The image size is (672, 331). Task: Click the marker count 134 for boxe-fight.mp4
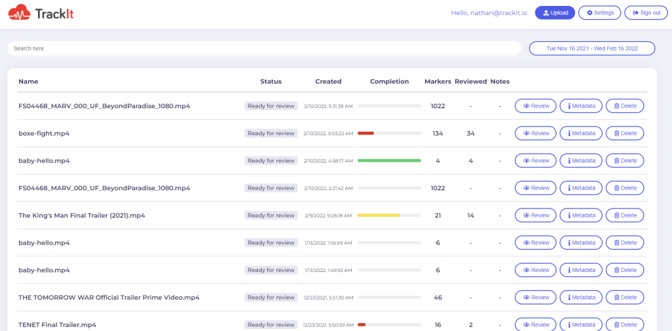pos(438,133)
